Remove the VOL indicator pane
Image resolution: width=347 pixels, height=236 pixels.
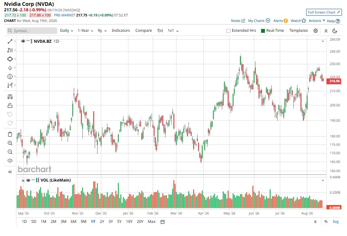coord(23,180)
